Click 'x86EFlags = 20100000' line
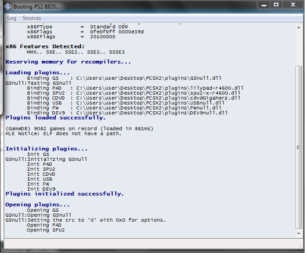 71,37
